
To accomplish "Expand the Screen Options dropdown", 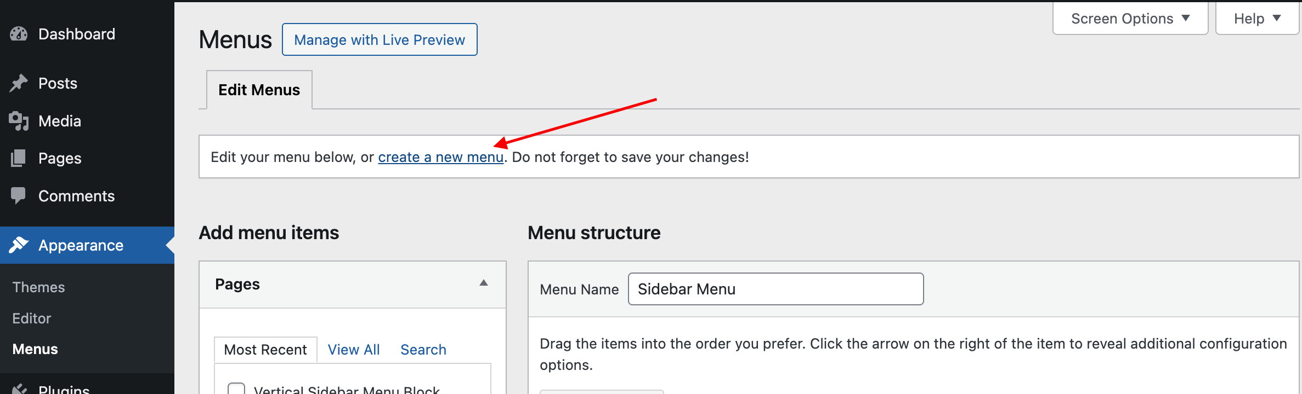I will tap(1130, 19).
